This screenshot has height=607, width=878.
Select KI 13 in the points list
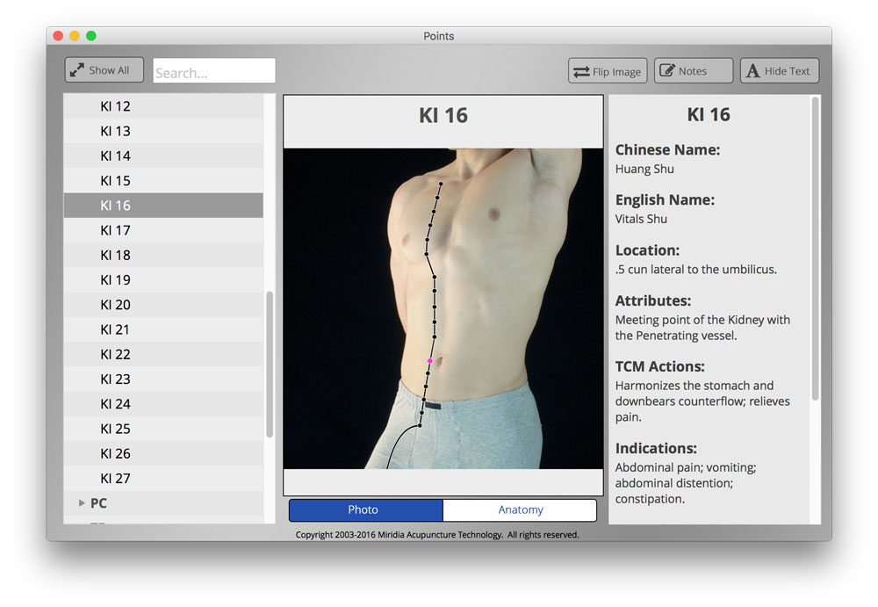(163, 131)
